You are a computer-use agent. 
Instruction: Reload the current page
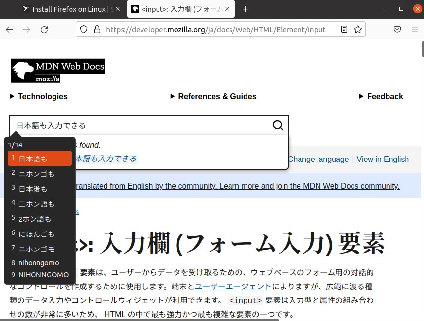pos(44,29)
